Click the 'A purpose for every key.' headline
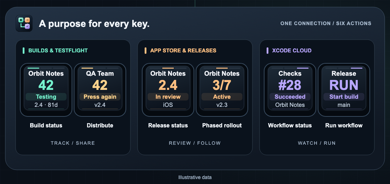Viewport: 390px width, 184px height. click(94, 24)
